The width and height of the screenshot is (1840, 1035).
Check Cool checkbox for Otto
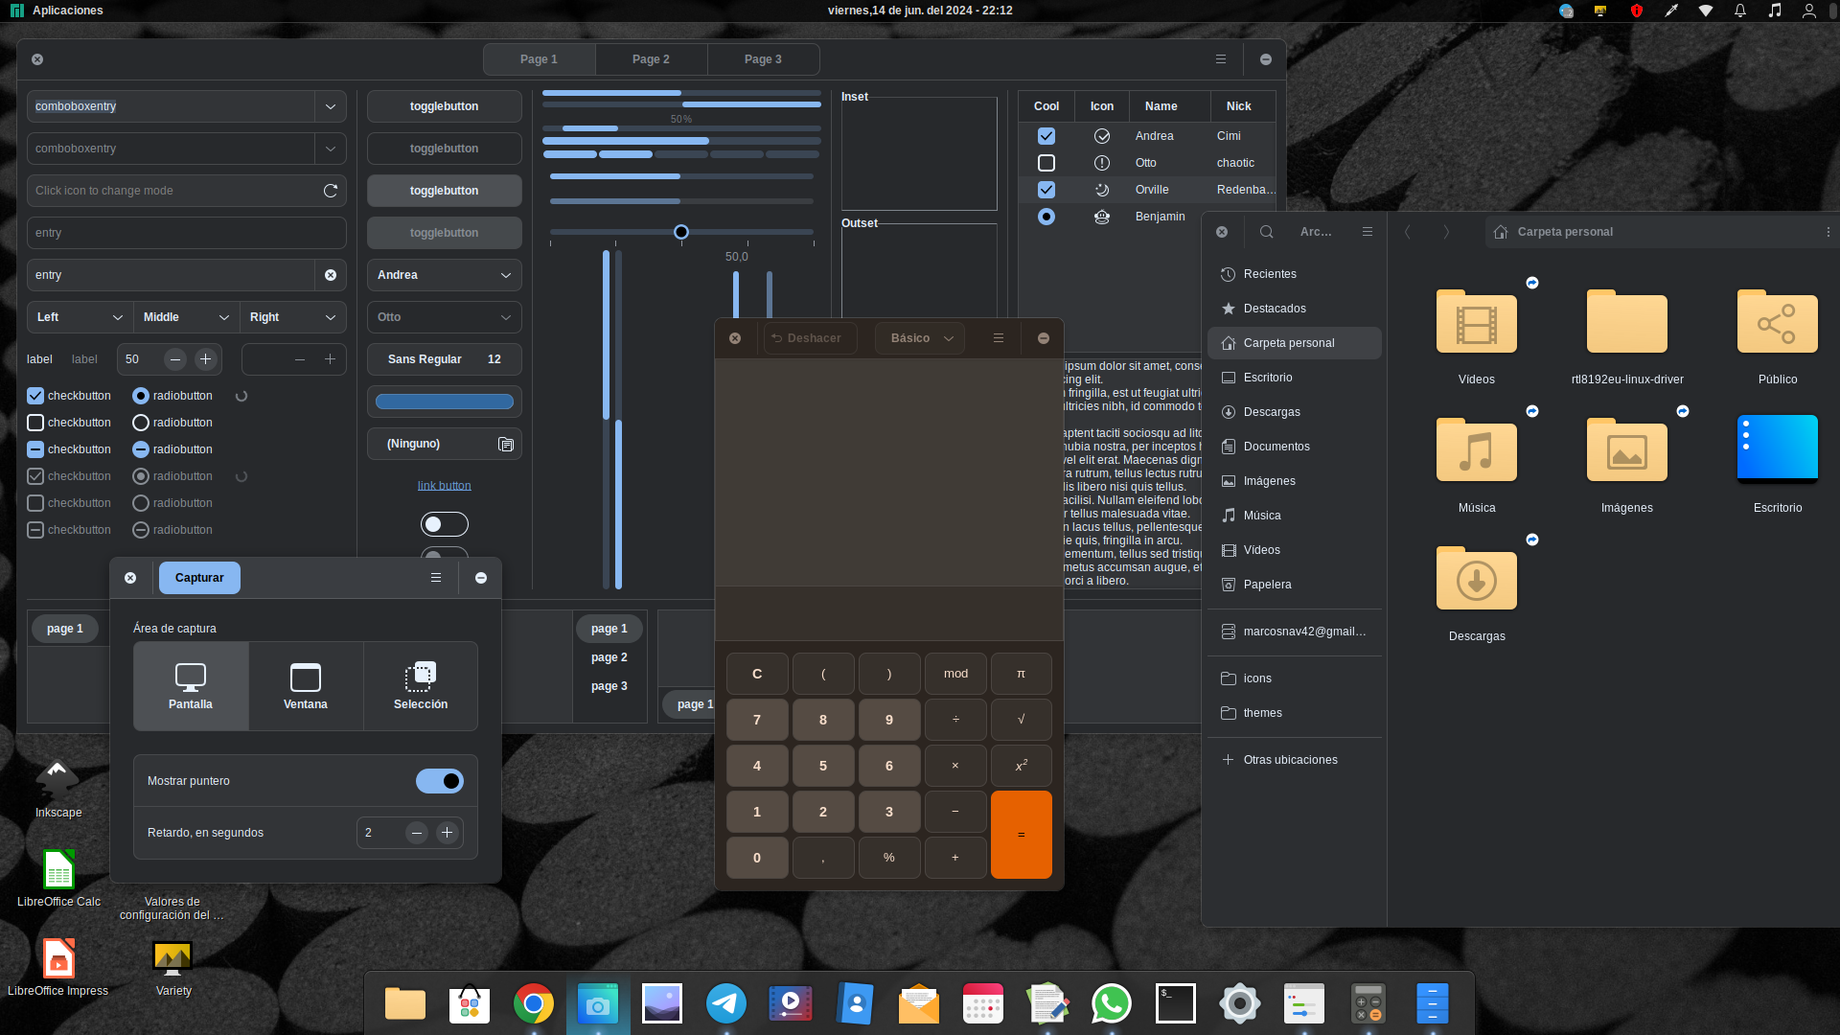[1046, 163]
